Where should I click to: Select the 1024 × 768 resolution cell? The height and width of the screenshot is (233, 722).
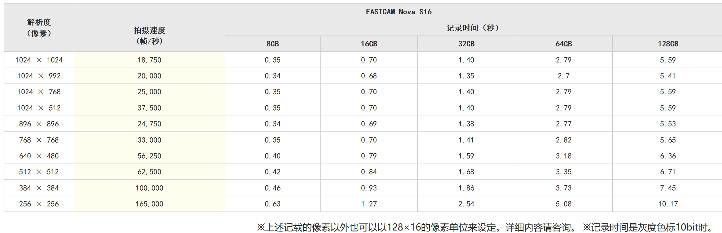pyautogui.click(x=39, y=92)
